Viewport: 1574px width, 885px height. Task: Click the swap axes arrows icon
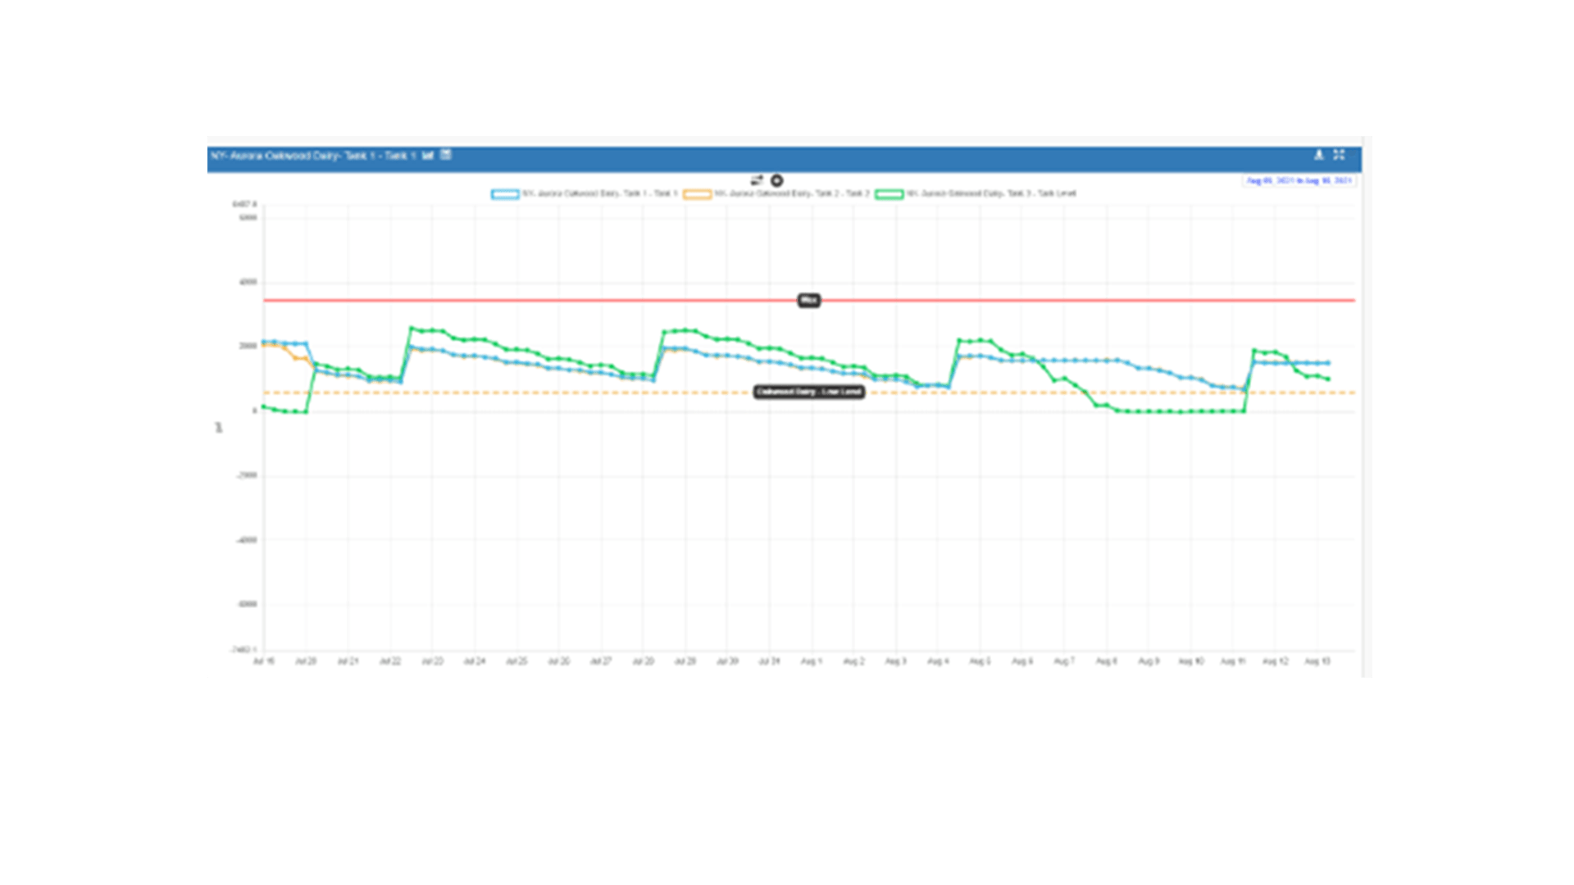(x=757, y=179)
